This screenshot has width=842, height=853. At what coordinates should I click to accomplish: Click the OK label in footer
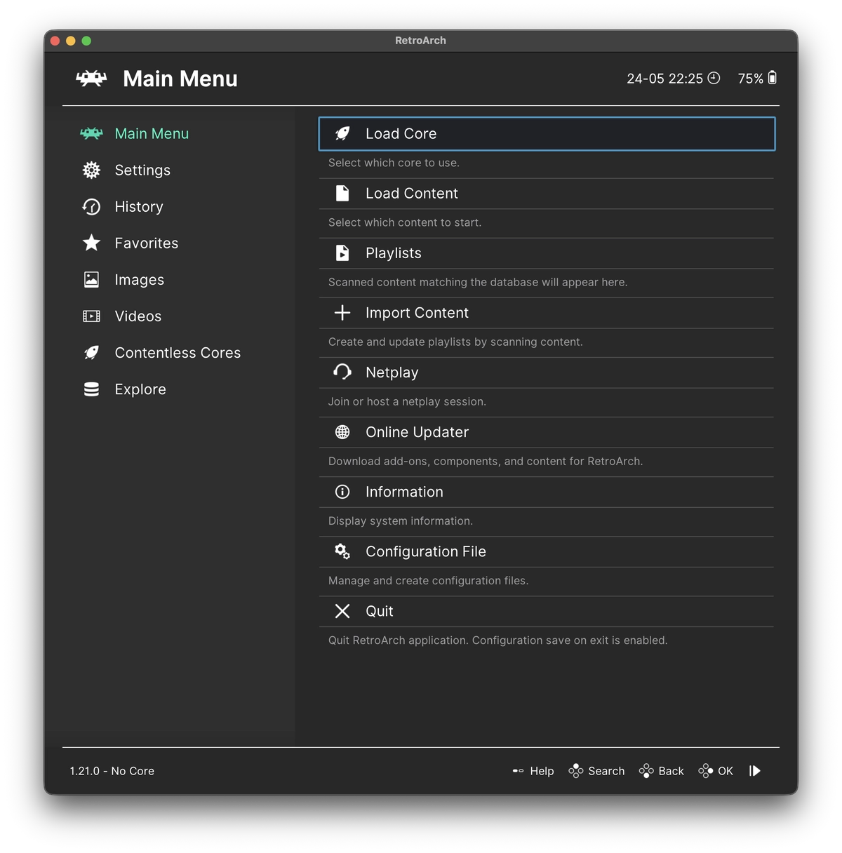tap(726, 771)
